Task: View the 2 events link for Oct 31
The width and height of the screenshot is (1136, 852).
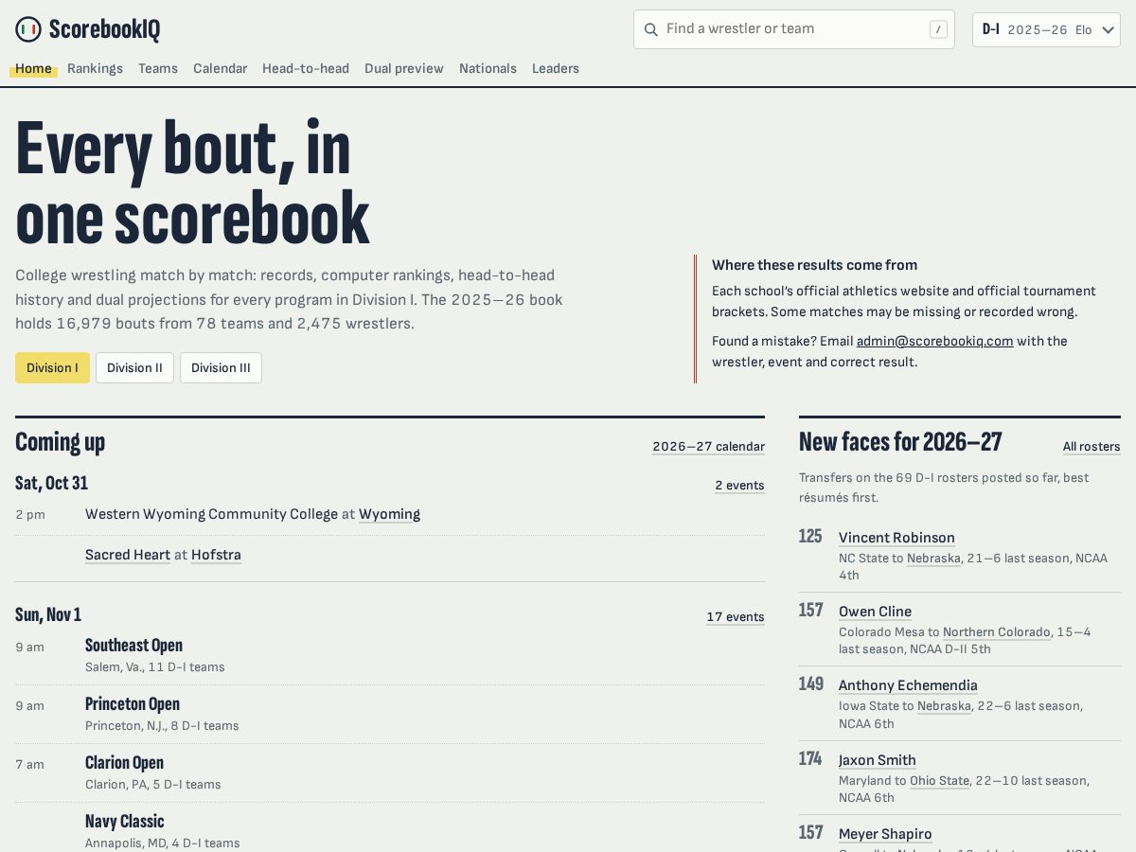Action: (x=739, y=485)
